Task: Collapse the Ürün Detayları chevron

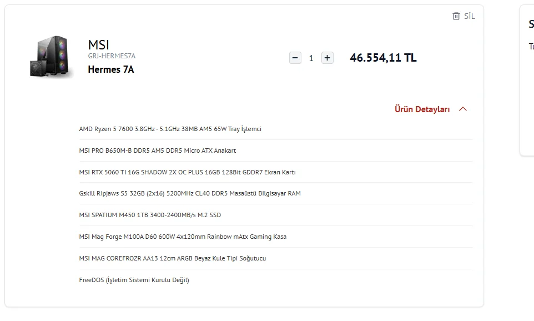Action: click(x=463, y=109)
